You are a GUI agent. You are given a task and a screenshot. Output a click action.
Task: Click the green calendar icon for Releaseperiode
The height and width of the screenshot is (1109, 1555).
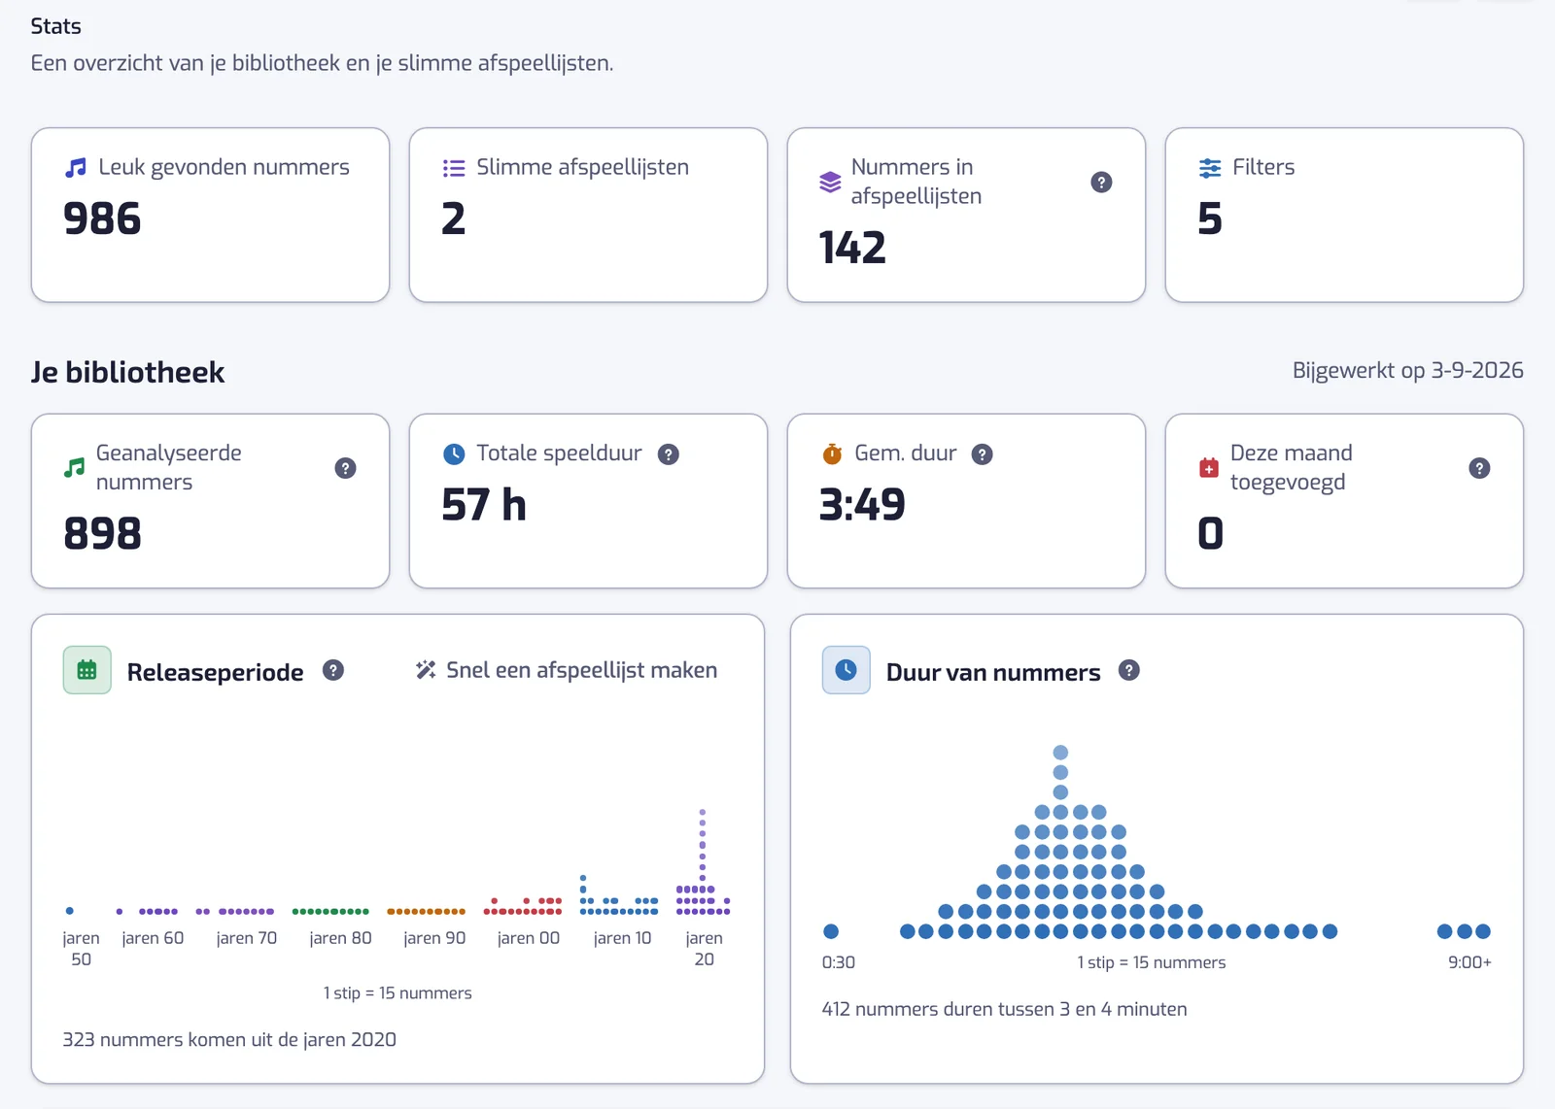pos(87,670)
